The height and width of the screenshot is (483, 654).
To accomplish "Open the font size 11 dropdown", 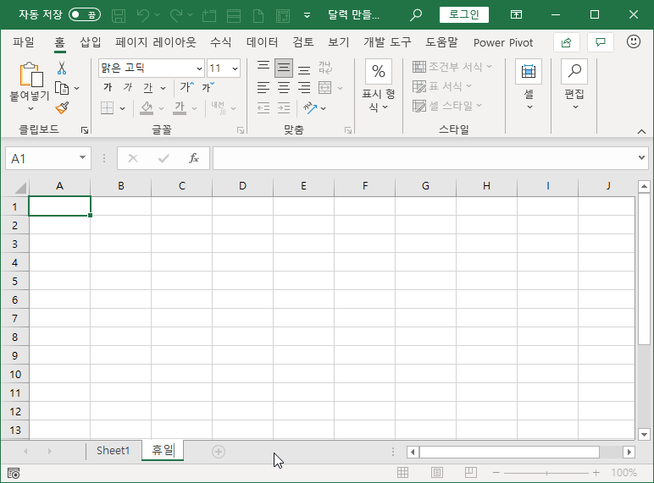I will click(236, 69).
